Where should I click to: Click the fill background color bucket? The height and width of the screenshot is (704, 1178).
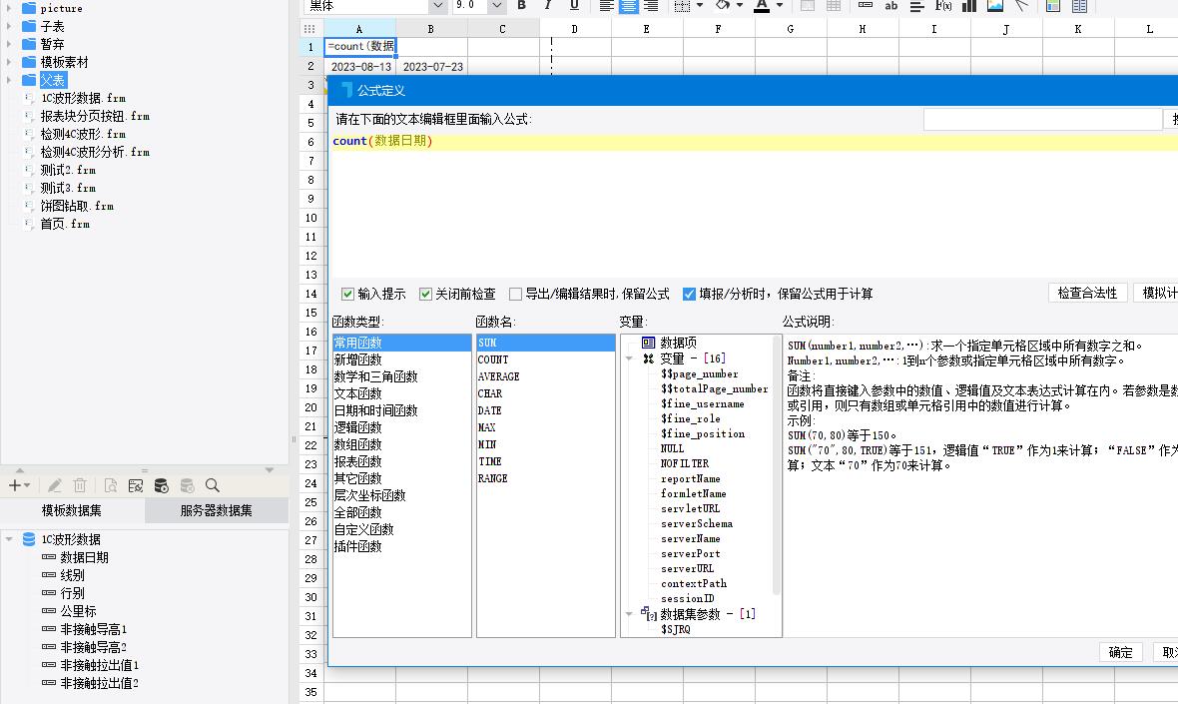click(723, 6)
